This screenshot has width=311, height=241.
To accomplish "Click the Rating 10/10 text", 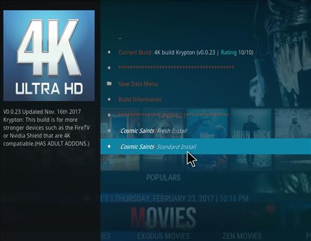I will click(237, 52).
